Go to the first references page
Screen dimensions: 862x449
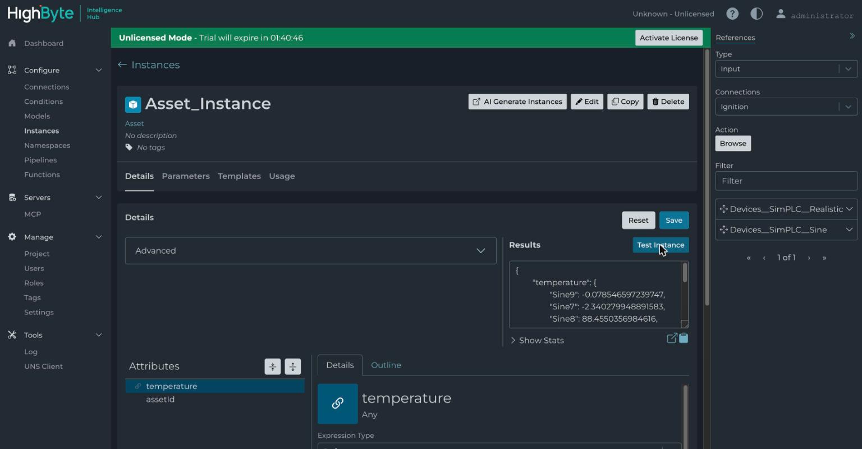[749, 258]
